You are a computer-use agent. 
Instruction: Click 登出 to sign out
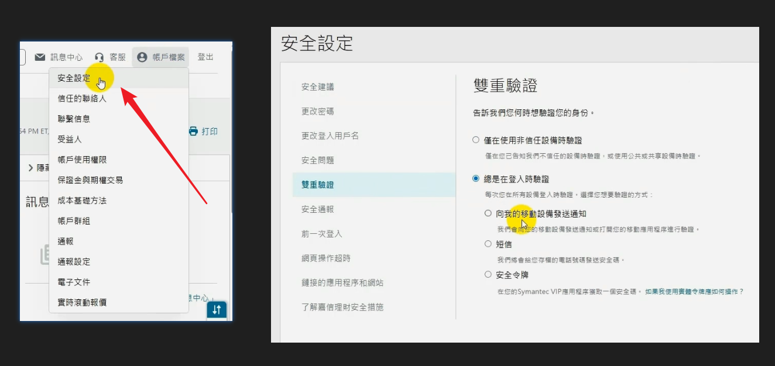[205, 57]
